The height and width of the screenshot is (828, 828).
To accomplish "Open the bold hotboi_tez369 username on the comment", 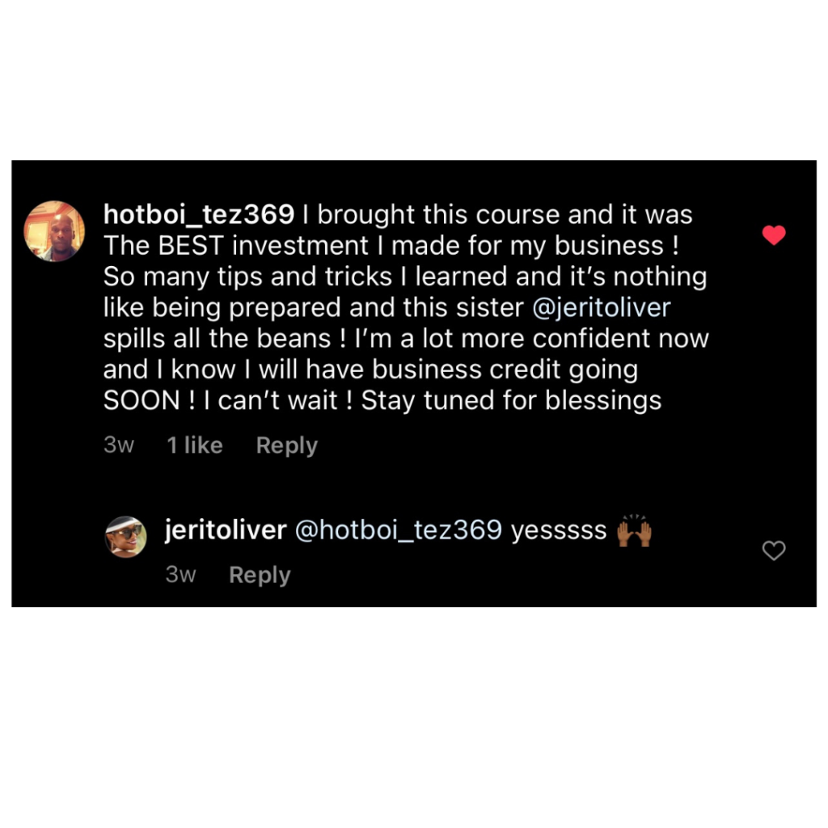I will (x=198, y=215).
